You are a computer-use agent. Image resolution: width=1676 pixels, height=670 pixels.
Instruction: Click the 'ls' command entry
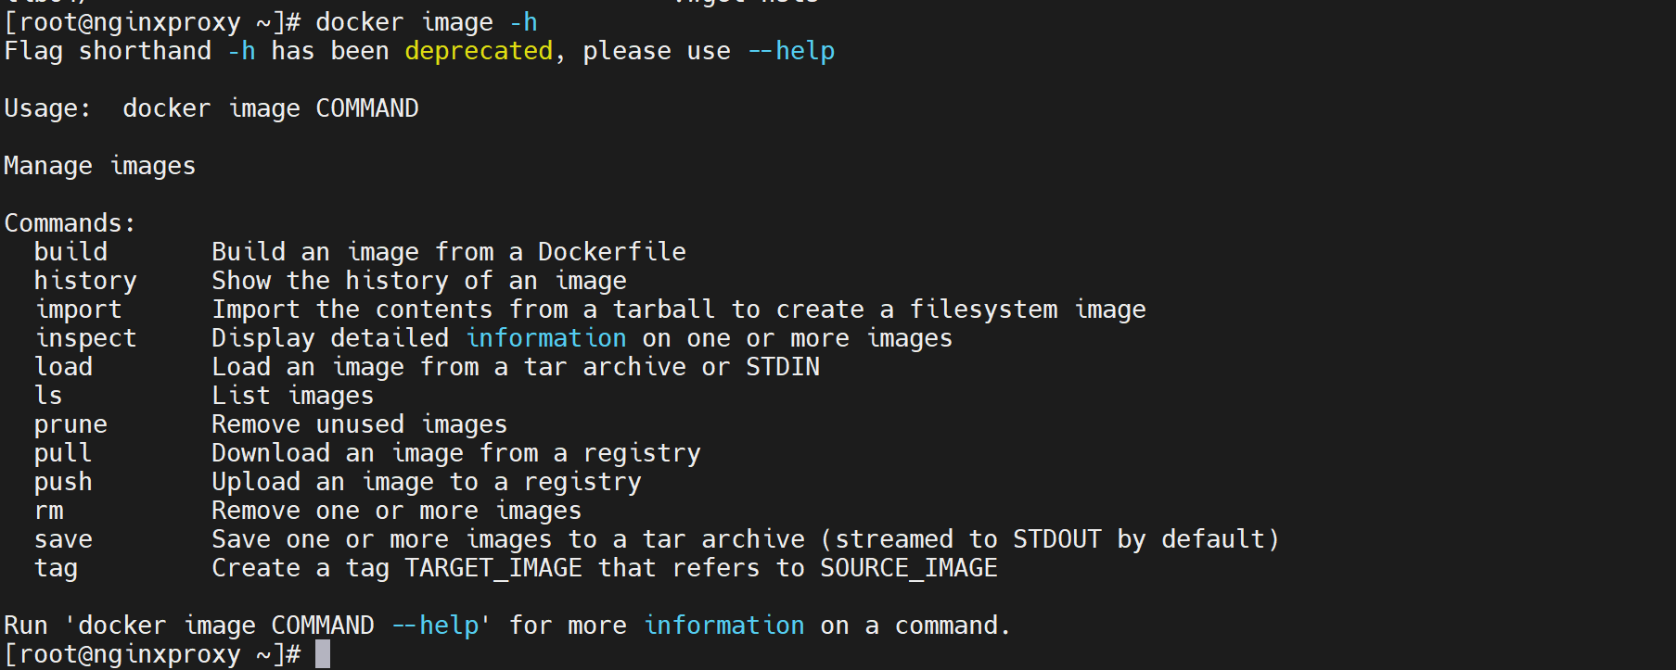48,396
